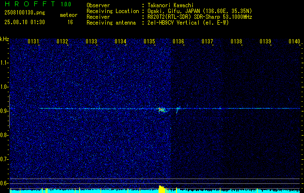Click the 0131 time marker
Viewport: 304px width, 193px height.
click(x=33, y=41)
